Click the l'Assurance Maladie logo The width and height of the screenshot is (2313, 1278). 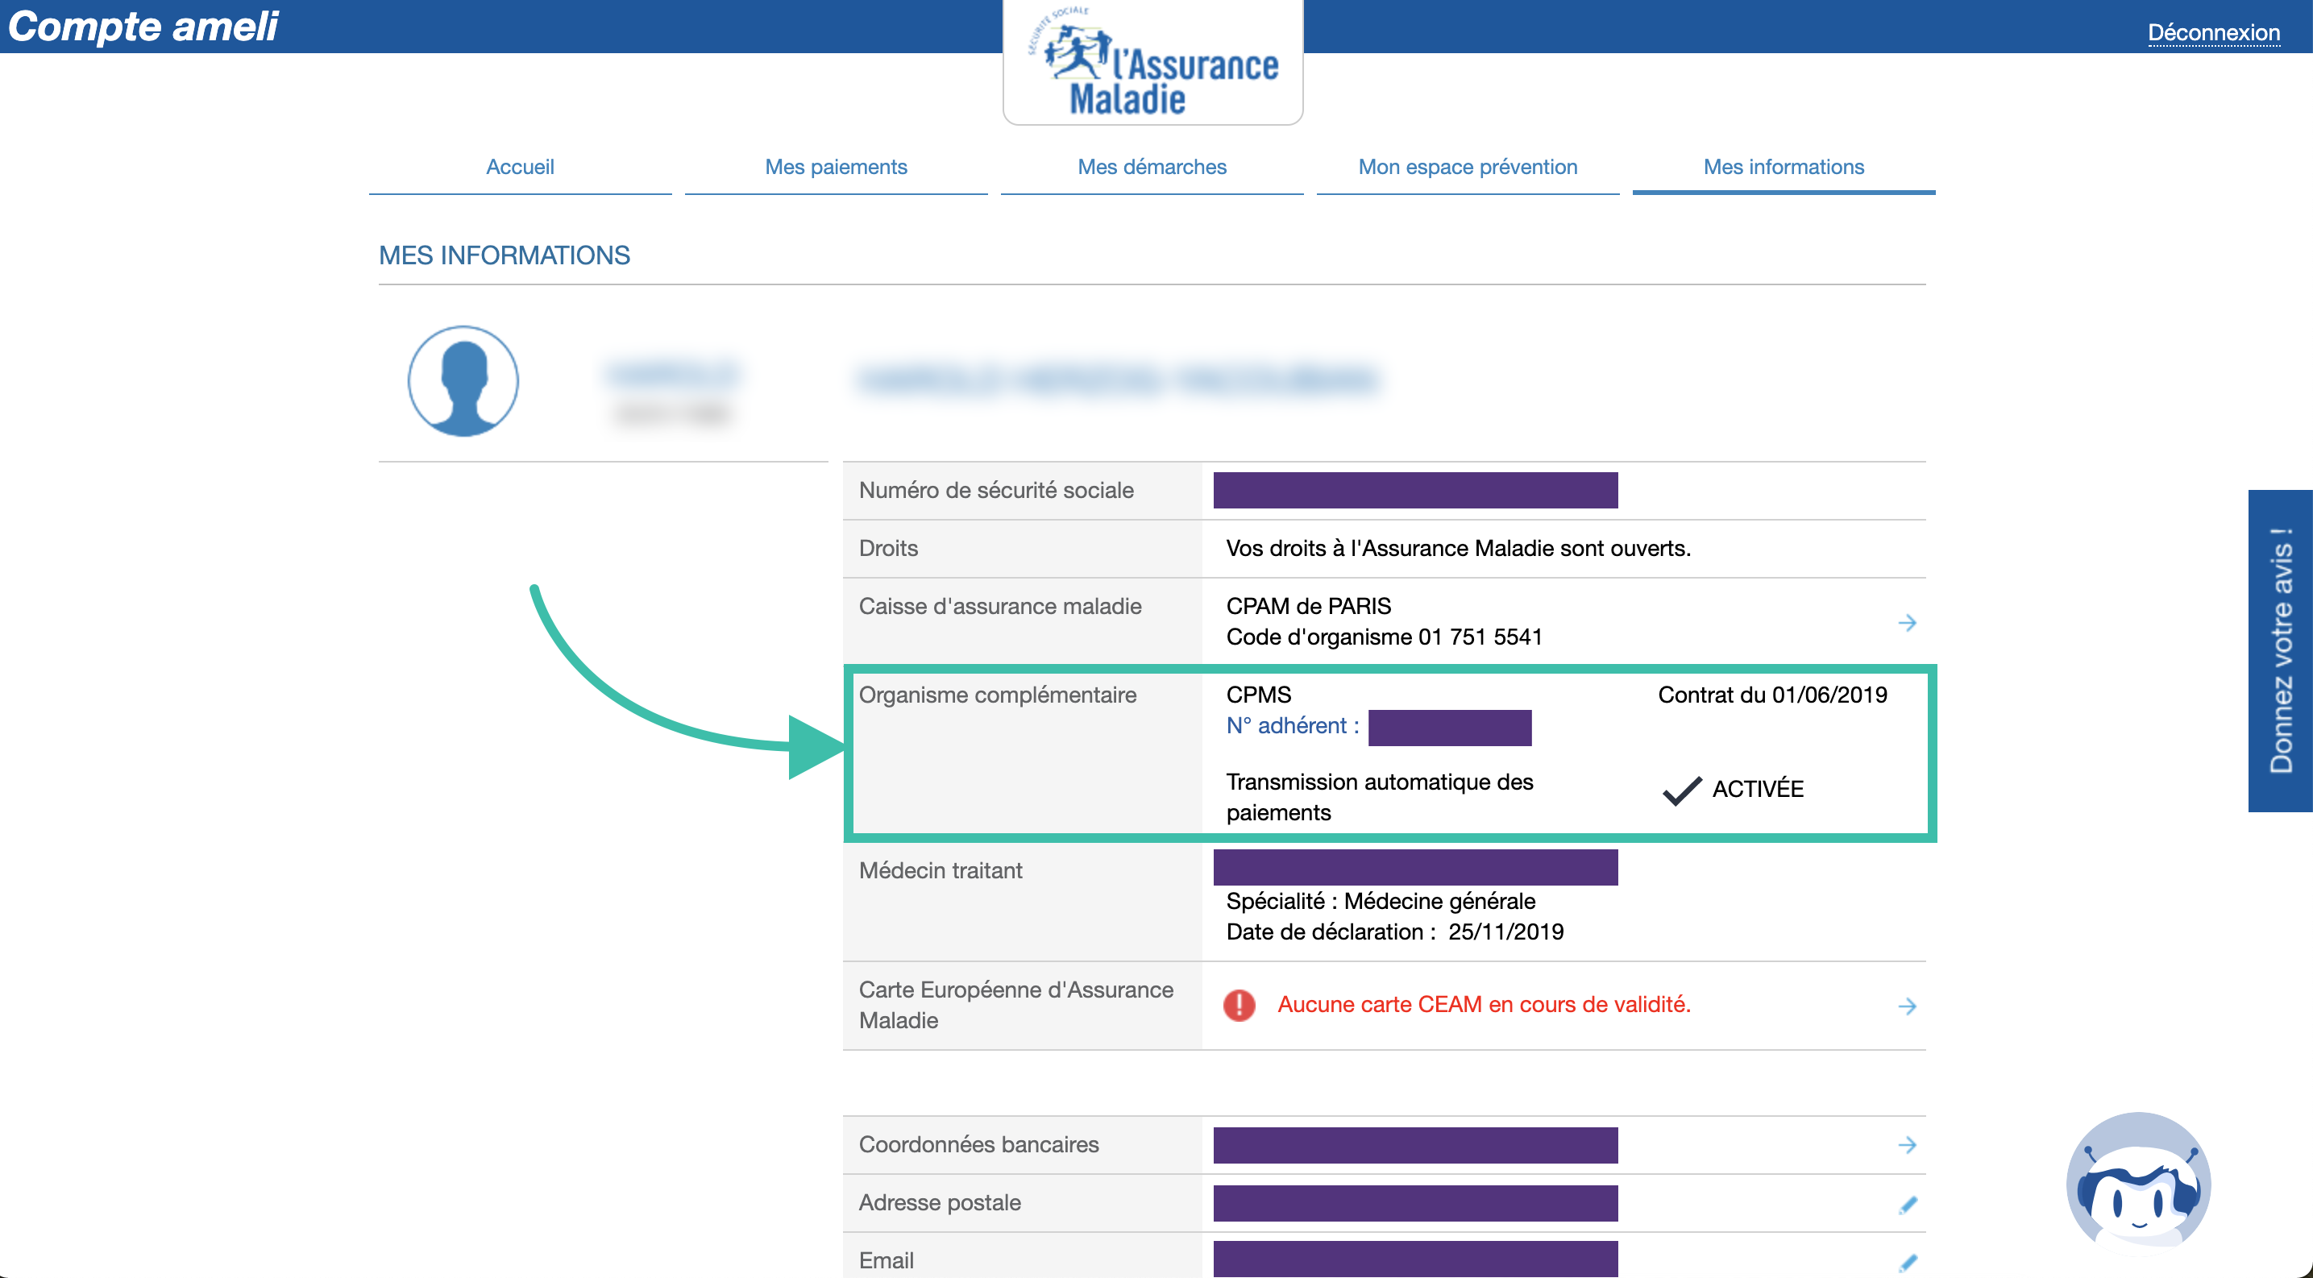(1153, 63)
